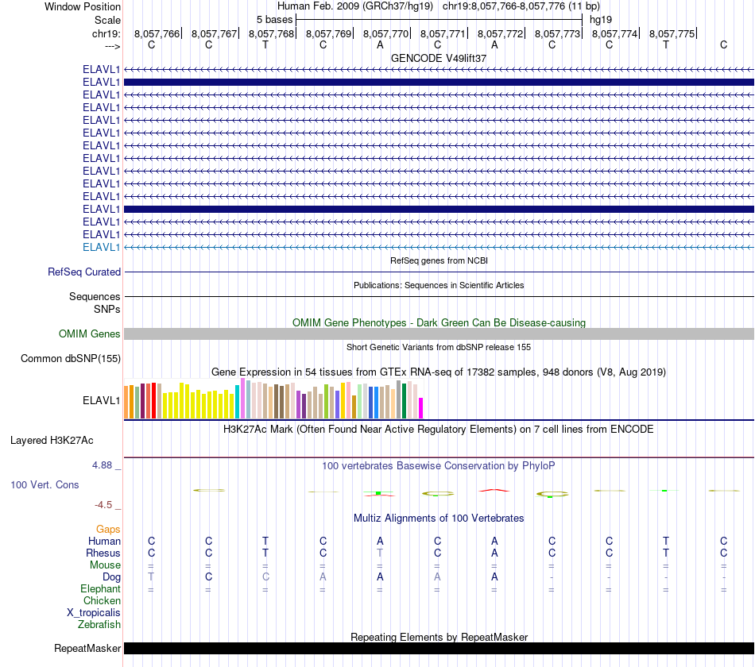
Task: Click the Window Position track label
Action: coord(83,6)
